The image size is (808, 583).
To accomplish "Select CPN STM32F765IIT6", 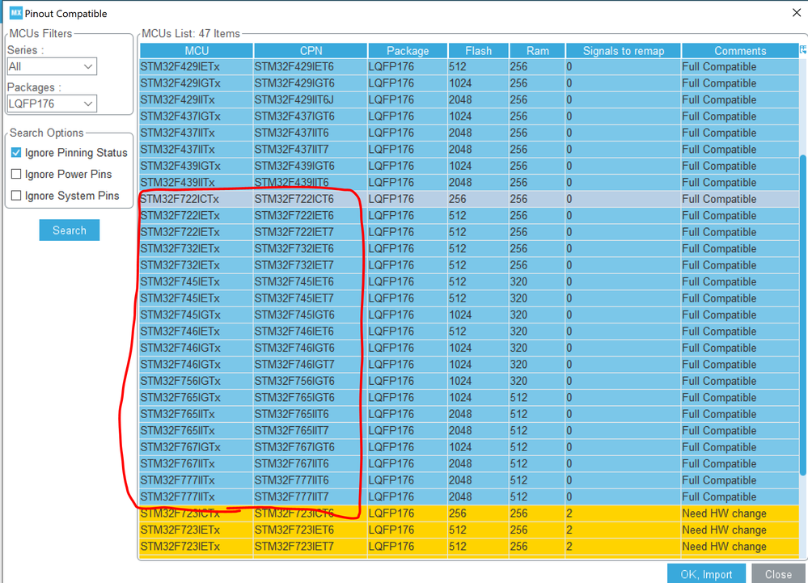I will pyautogui.click(x=311, y=414).
